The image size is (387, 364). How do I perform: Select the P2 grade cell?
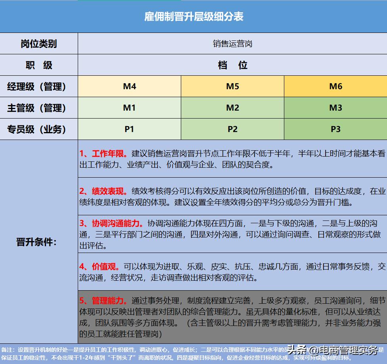(232, 129)
